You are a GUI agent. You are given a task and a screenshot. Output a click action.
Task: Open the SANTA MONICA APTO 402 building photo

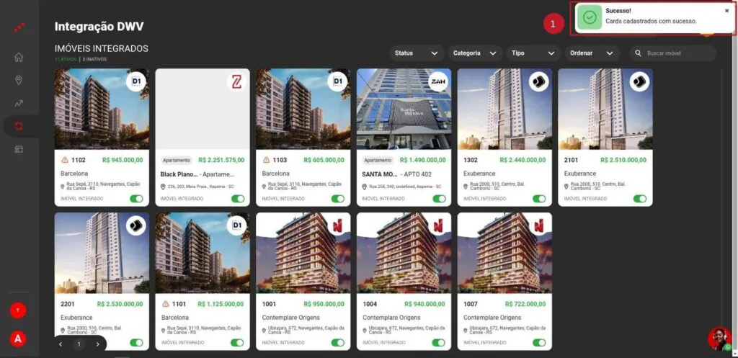pyautogui.click(x=404, y=109)
